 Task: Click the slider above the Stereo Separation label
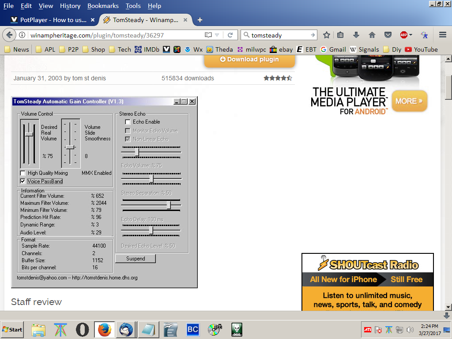tap(151, 179)
